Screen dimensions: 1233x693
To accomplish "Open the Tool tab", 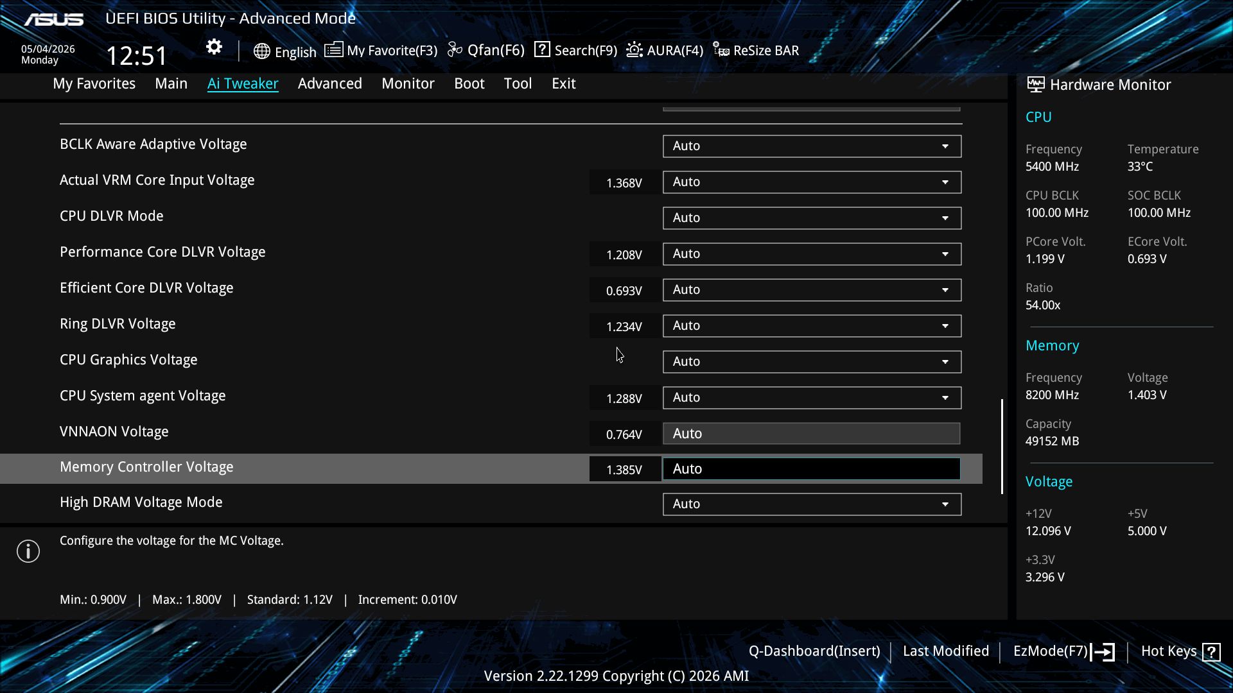I will coord(518,83).
